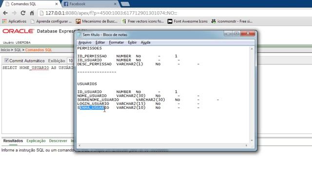This screenshot has height=175, width=312.
Task: Open Aplicativos apps grid icon
Action: tap(4, 21)
